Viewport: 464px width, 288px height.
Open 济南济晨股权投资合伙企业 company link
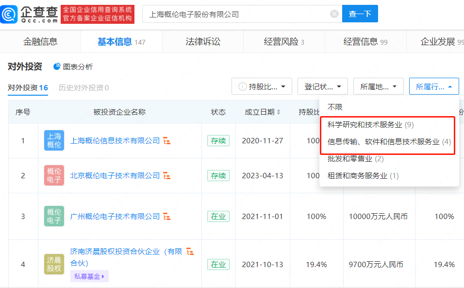click(x=126, y=257)
